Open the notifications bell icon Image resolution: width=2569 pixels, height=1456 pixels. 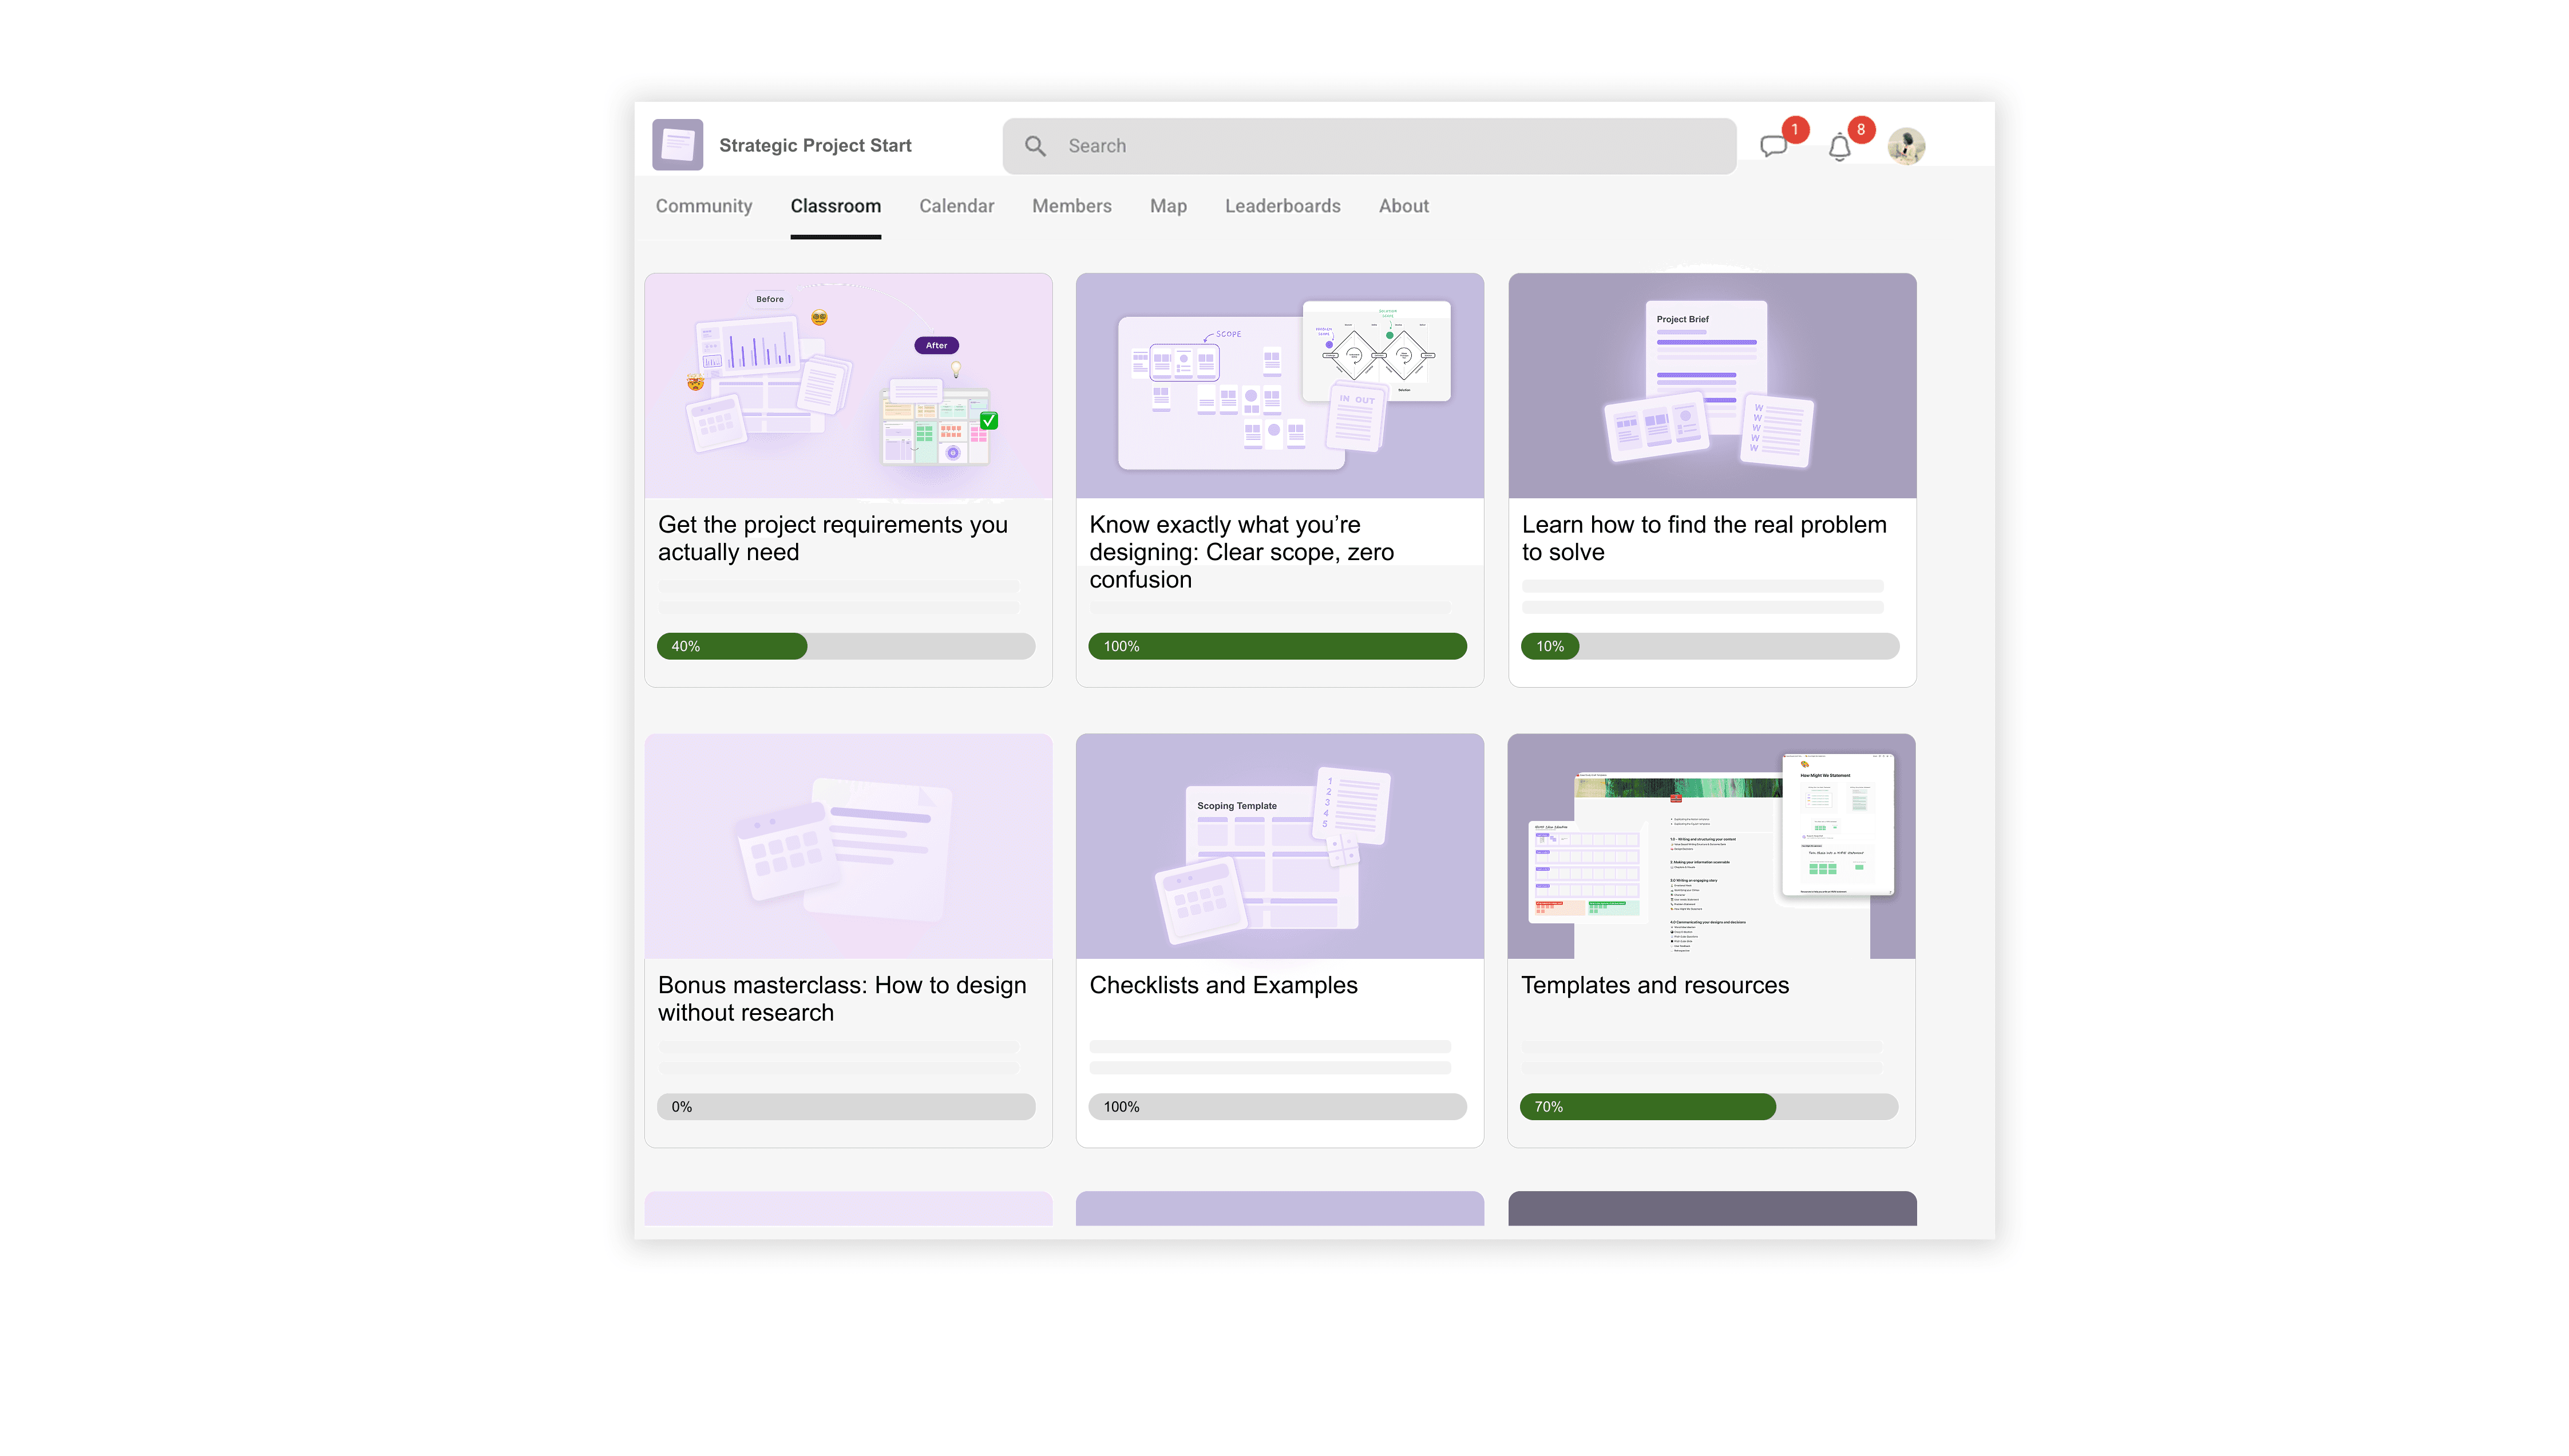[x=1839, y=147]
